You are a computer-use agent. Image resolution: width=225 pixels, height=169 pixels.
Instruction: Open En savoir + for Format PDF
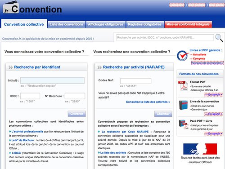(213, 94)
